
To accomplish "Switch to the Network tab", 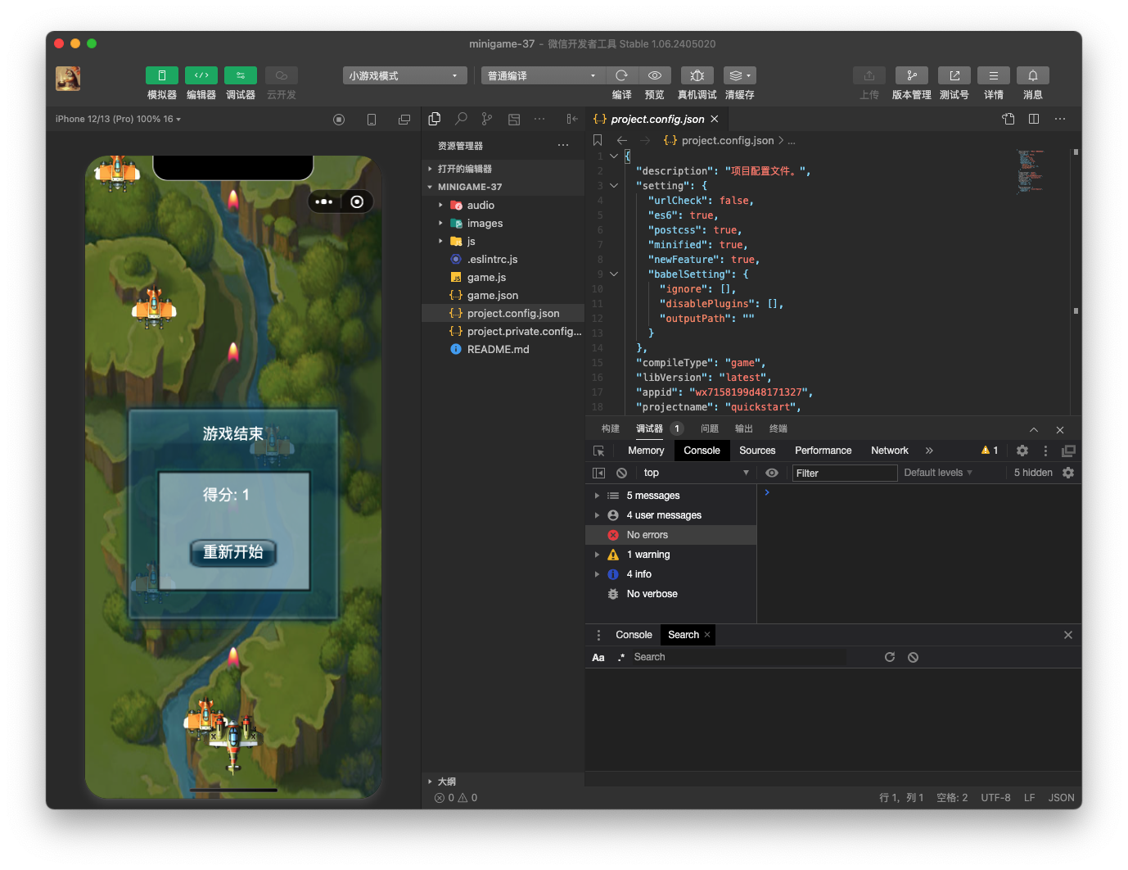I will (x=889, y=450).
